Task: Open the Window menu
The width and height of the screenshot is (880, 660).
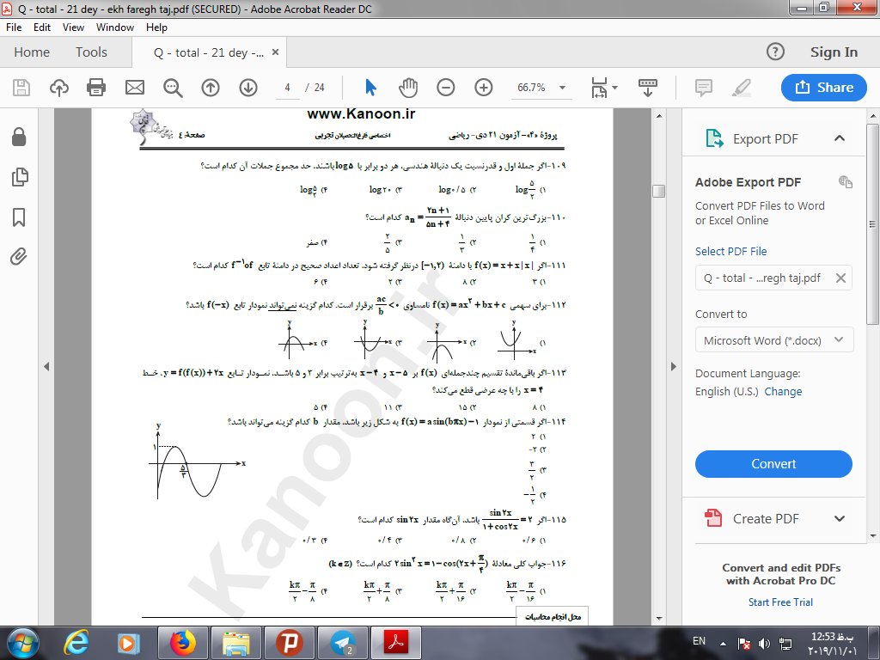Action: coord(115,27)
